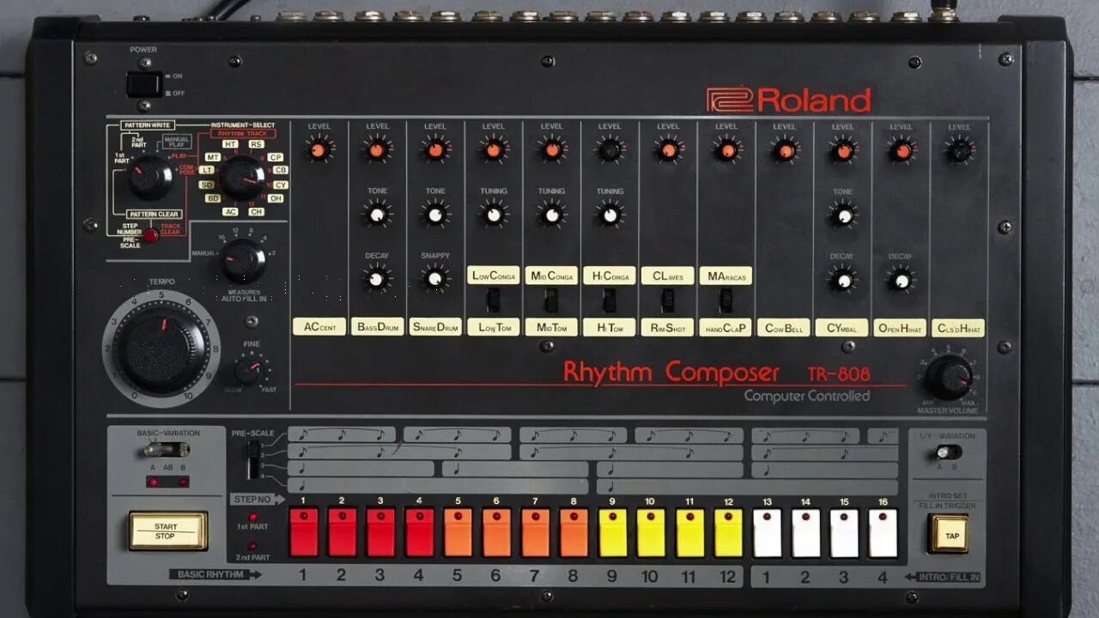1099x618 pixels.
Task: Tap the TAP intro set button
Action: 948,534
